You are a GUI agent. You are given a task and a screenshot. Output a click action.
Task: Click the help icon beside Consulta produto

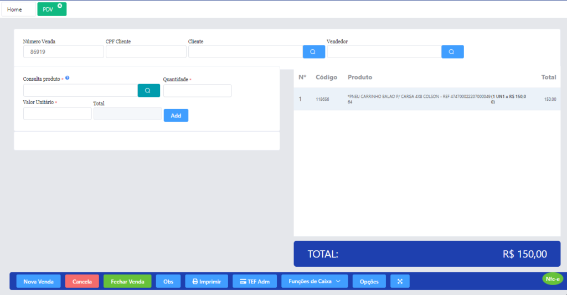(68, 79)
